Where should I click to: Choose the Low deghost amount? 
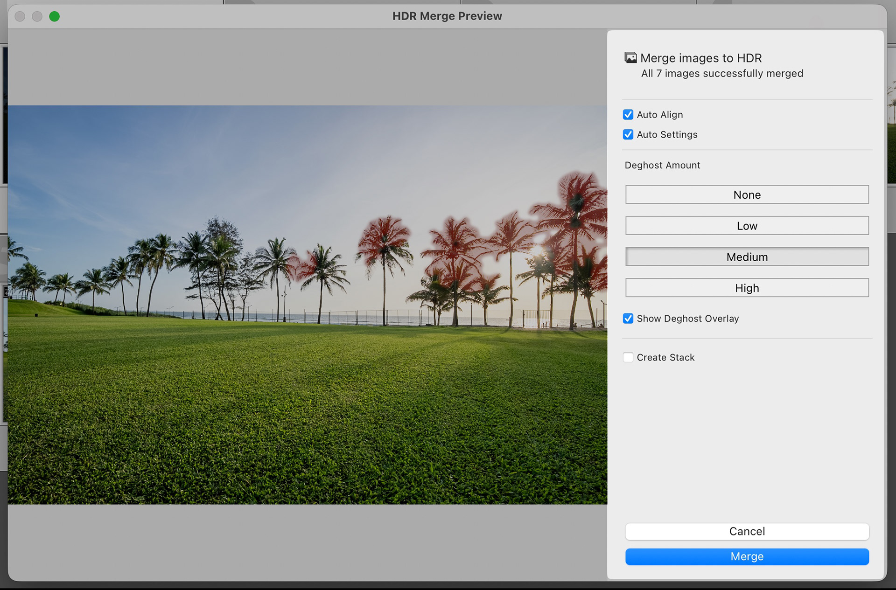tap(747, 226)
